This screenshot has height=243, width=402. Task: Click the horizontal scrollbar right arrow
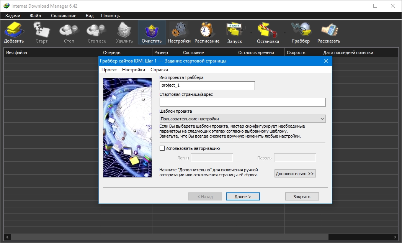point(395,237)
